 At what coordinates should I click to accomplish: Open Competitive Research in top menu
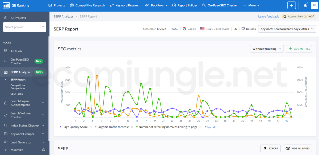(x=87, y=5)
